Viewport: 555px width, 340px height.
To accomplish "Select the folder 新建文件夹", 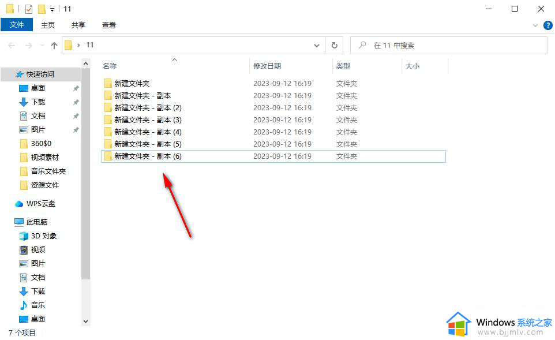I will 132,84.
